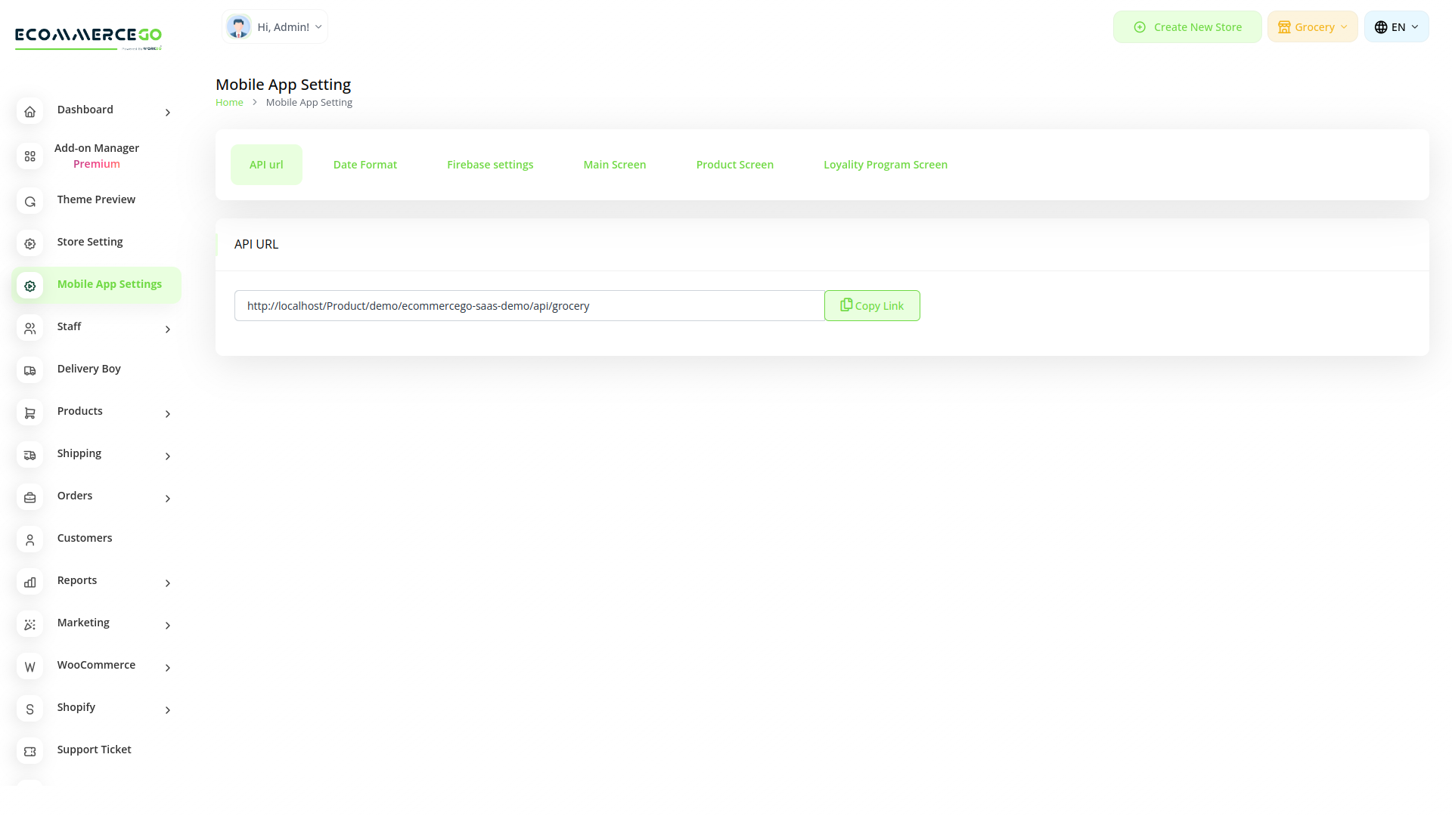Open the Shopify icon in sidebar
This screenshot has height=816, width=1452.
[29, 709]
